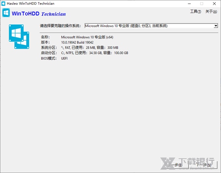
Task: Click the 请选择要克隆的操作系统 label
Action: coord(60,26)
